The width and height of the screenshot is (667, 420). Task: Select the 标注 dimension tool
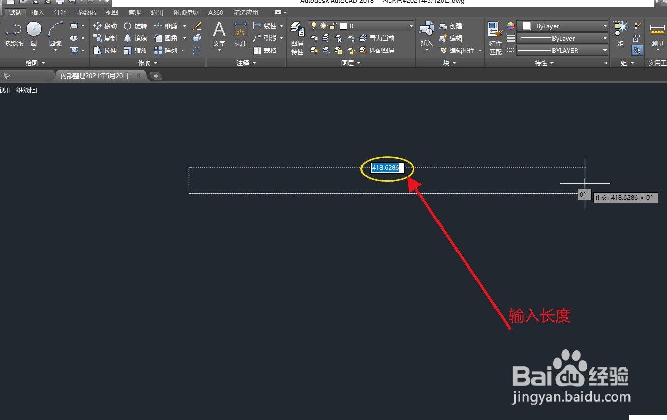240,34
